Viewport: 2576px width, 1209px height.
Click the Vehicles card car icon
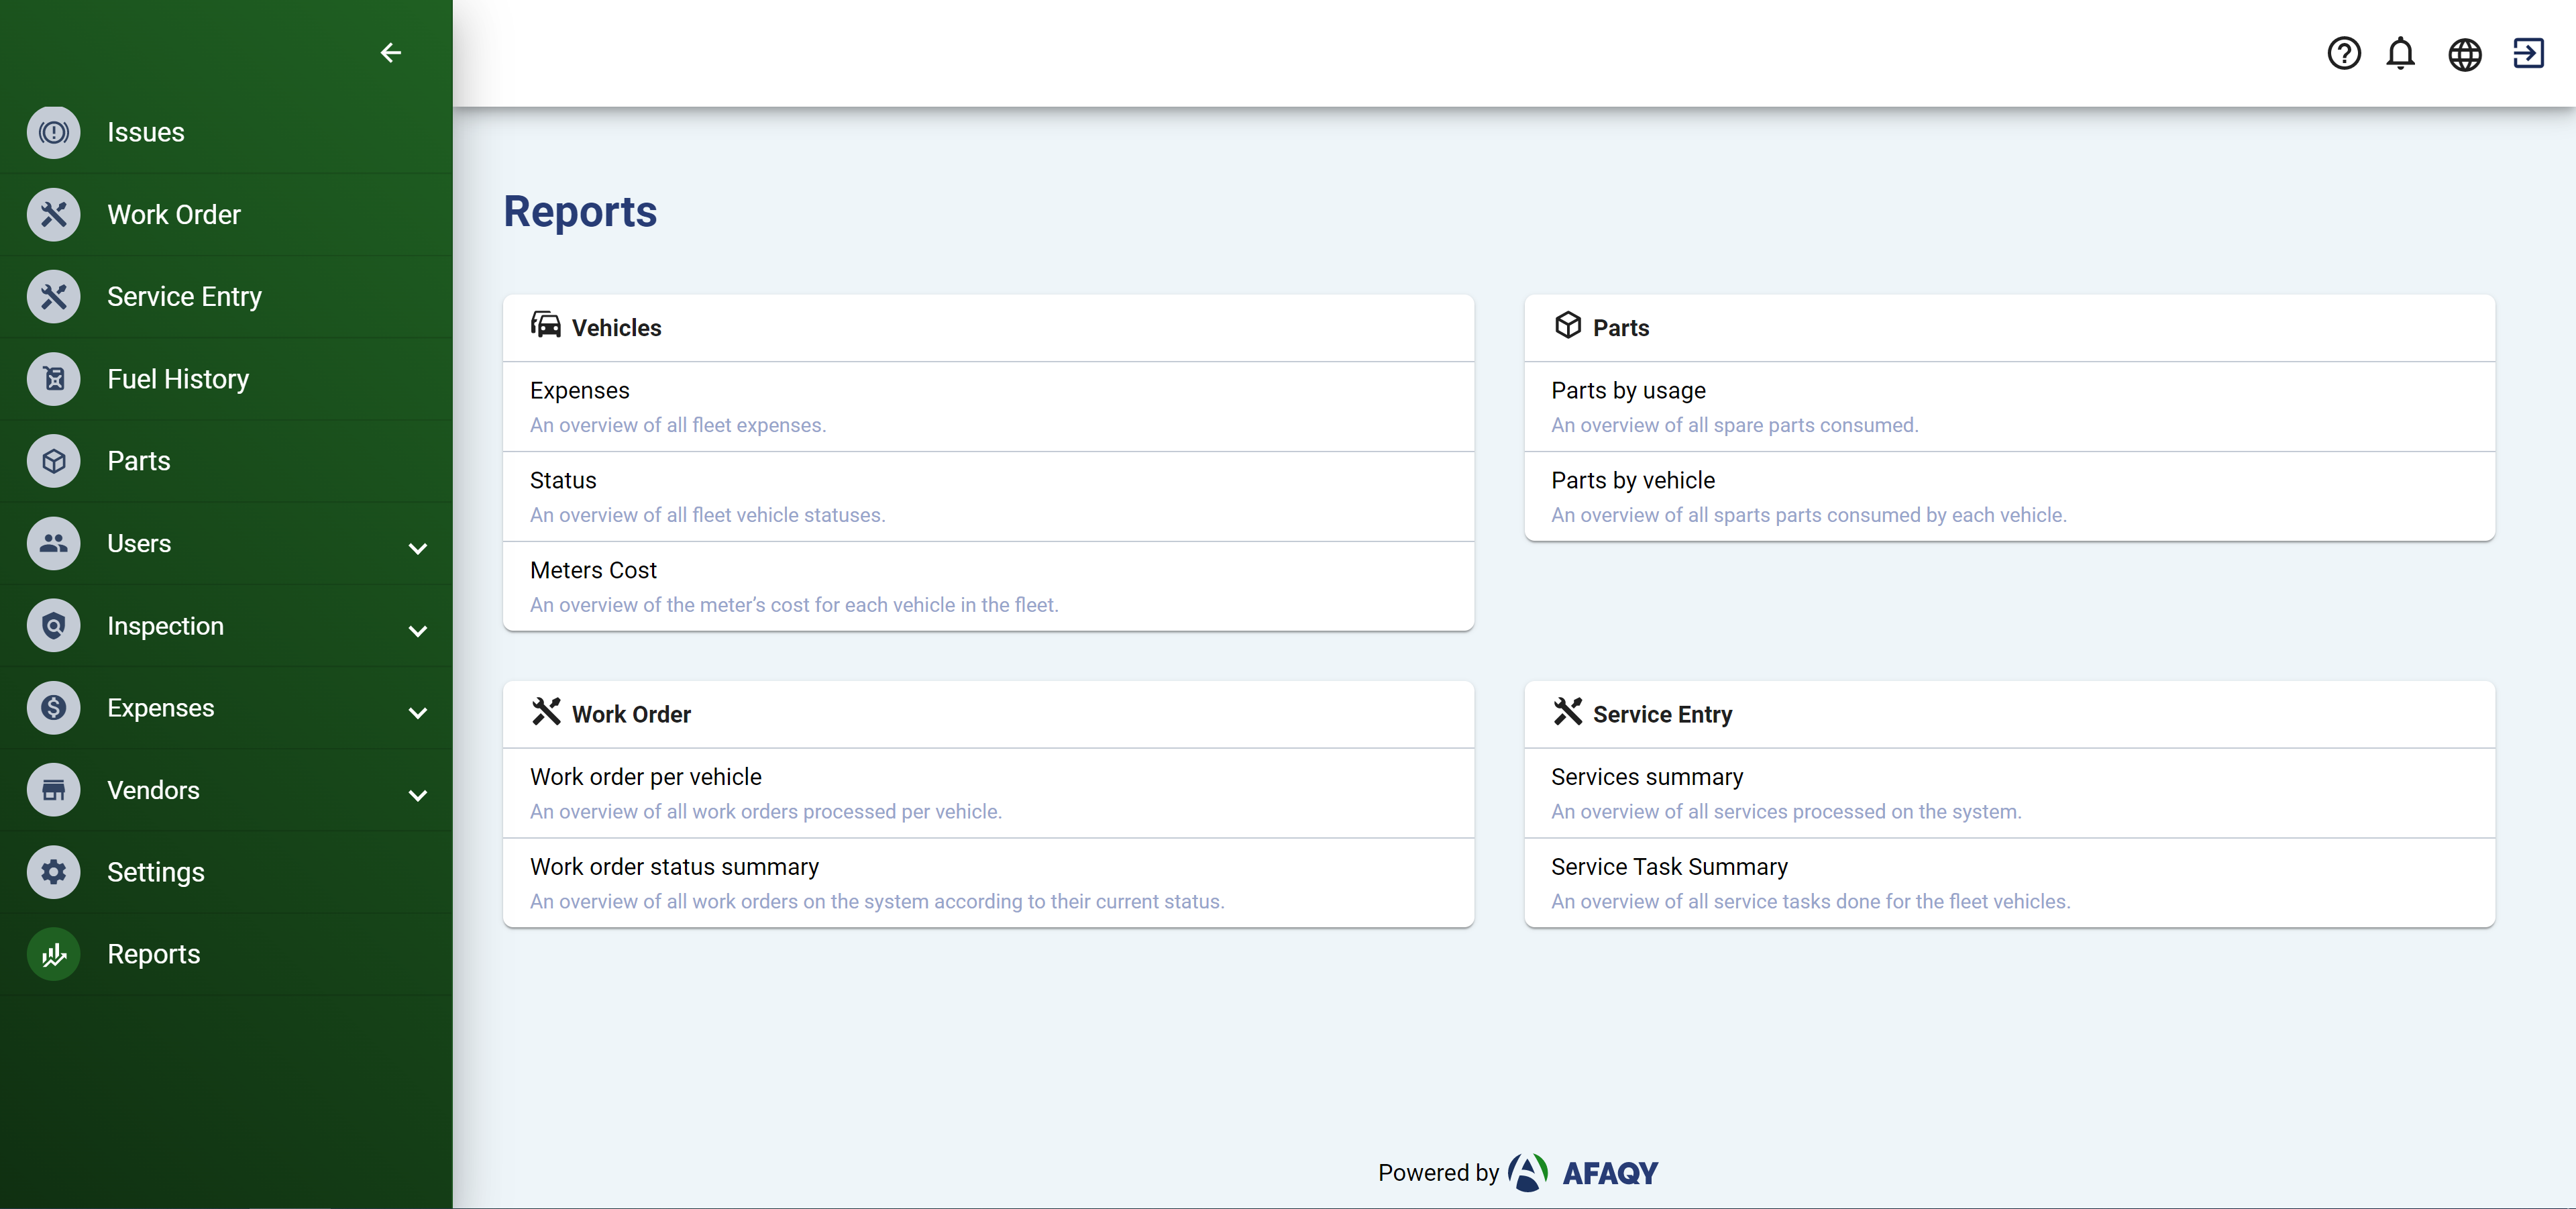[x=546, y=325]
